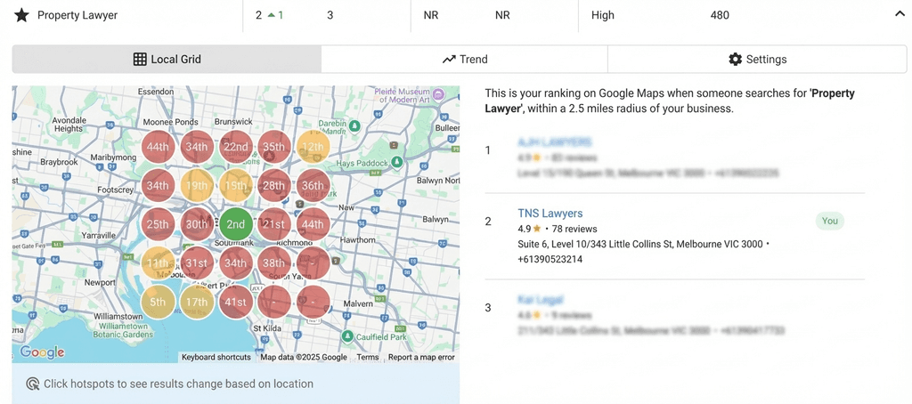Open Keyboard shortcuts on the map

click(x=216, y=358)
